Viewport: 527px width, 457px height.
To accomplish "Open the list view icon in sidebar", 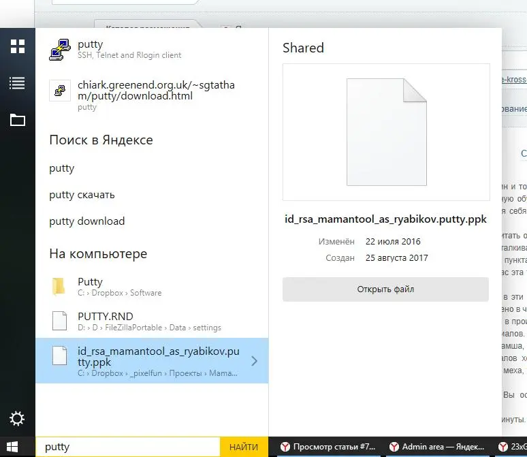I will tap(17, 83).
